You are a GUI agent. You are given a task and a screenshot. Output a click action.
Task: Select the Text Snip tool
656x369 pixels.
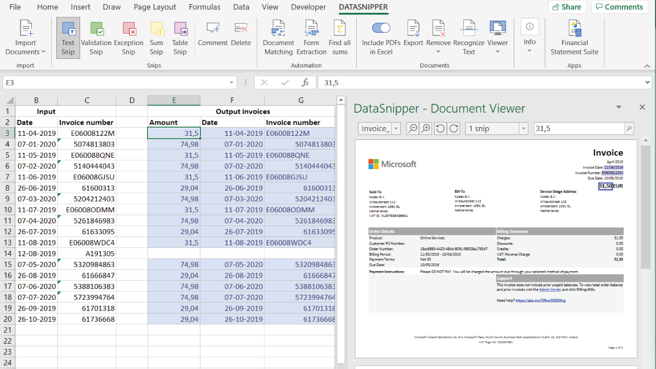68,38
